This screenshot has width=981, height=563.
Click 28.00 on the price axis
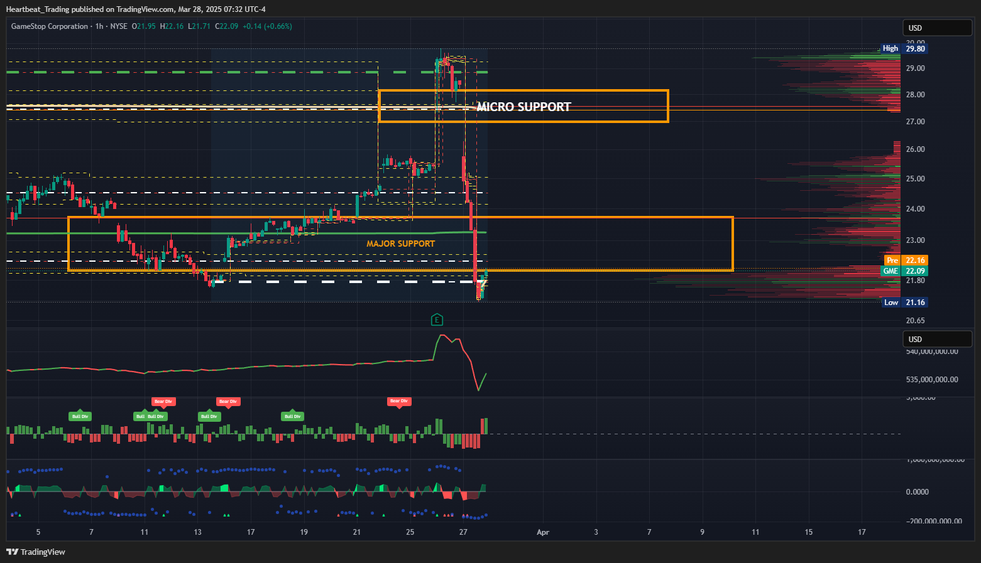tap(915, 95)
